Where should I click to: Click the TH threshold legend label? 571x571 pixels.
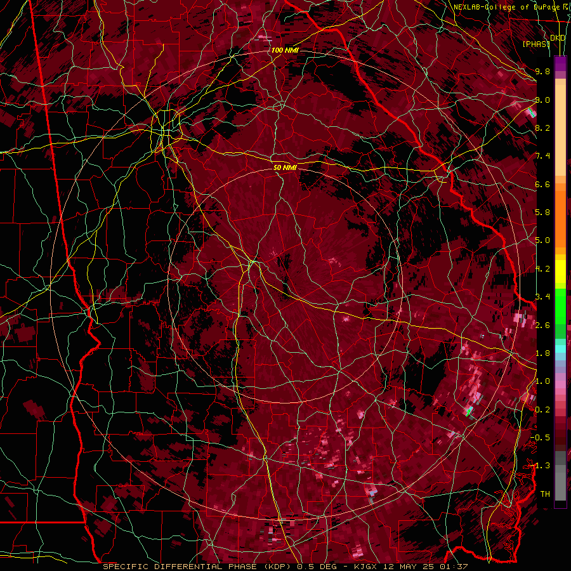(x=545, y=494)
